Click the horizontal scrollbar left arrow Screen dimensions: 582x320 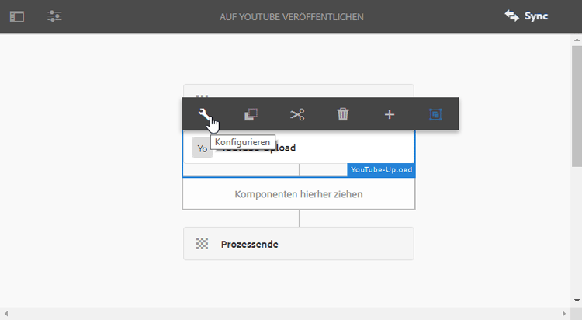click(5, 314)
